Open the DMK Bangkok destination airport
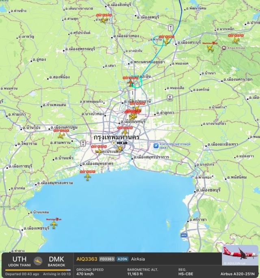The height and width of the screenshot is (278, 260). (x=56, y=261)
